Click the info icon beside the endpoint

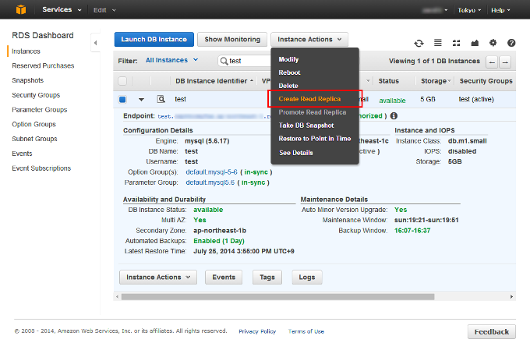point(394,116)
